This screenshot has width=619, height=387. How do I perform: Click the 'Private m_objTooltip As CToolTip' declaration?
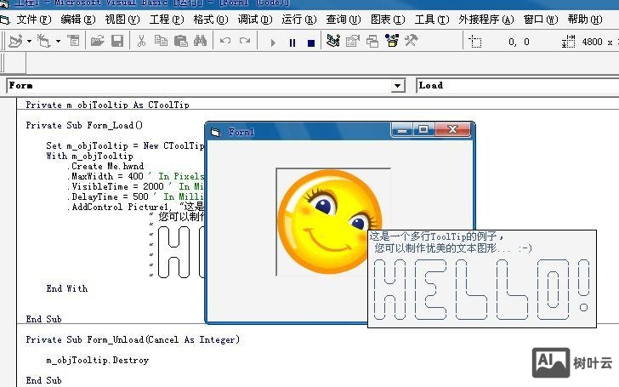107,105
